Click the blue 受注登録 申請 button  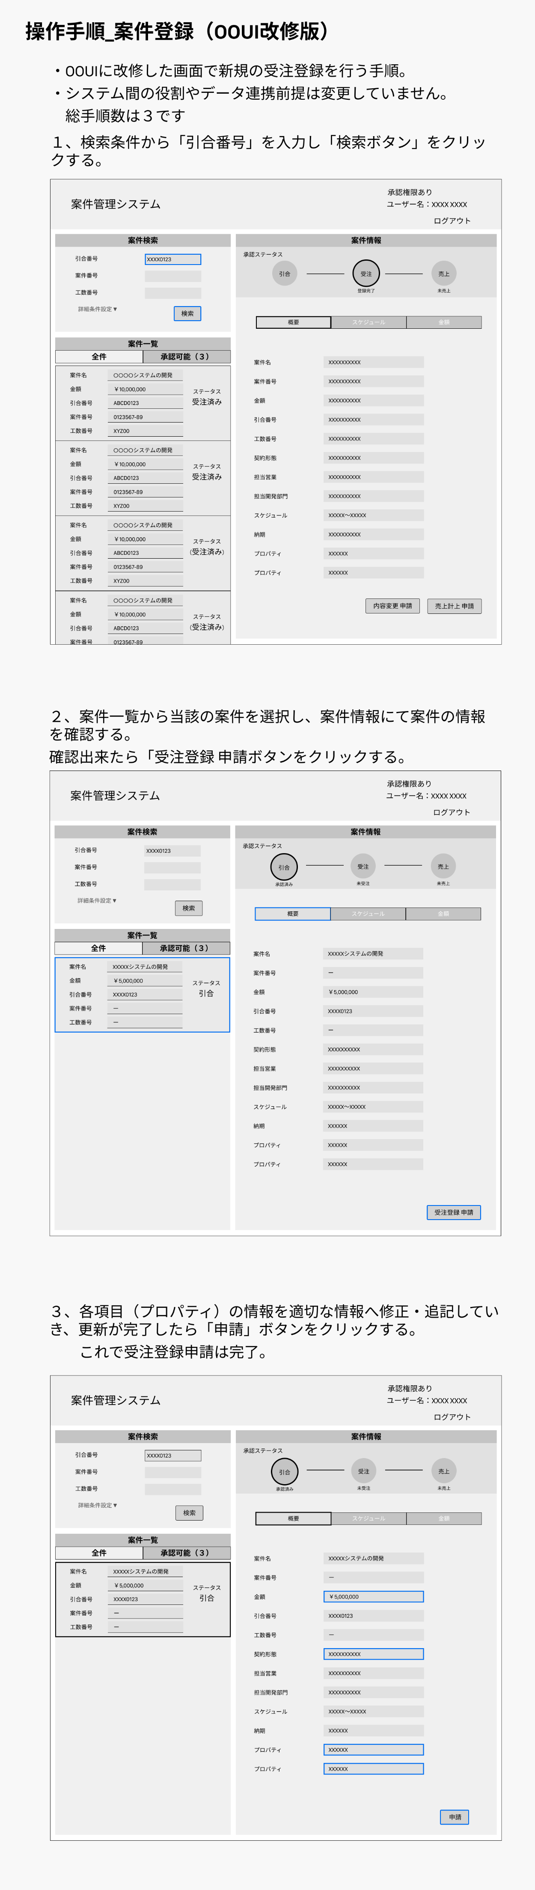point(454,1212)
